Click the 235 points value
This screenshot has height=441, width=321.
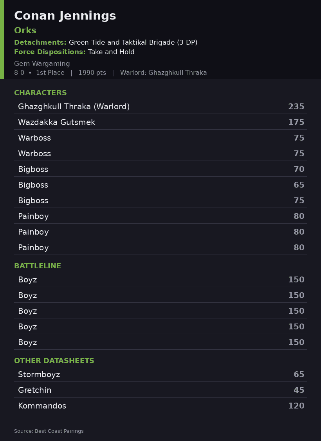pyautogui.click(x=296, y=106)
